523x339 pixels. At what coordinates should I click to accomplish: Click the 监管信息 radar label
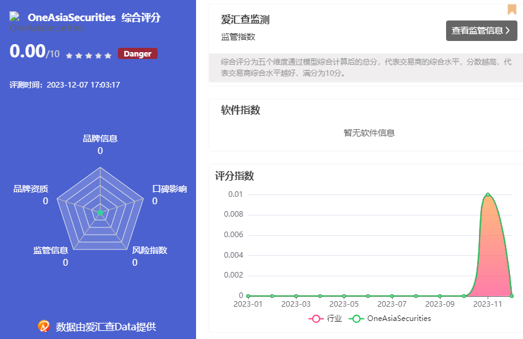coord(51,250)
